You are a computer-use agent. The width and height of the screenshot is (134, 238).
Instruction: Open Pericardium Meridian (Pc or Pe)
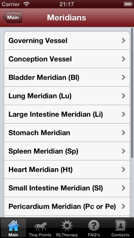click(67, 207)
